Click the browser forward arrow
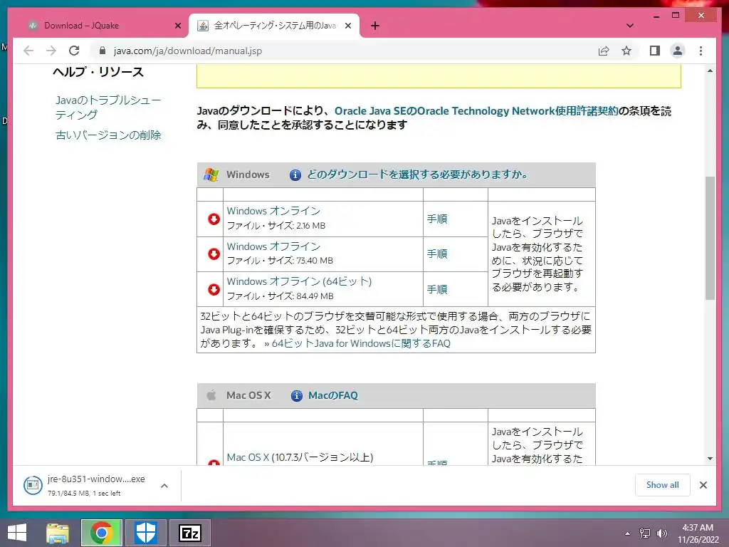 pyautogui.click(x=51, y=51)
